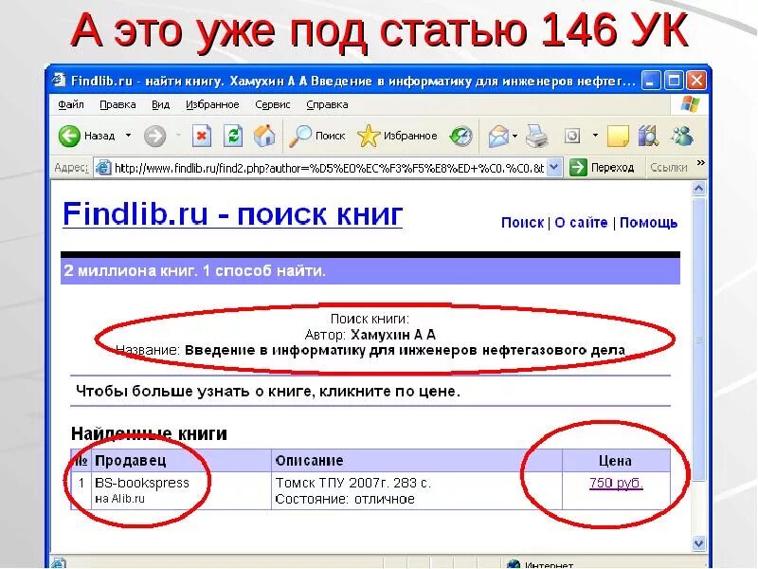Open the Справка menu
This screenshot has height=569, width=758.
tap(327, 104)
